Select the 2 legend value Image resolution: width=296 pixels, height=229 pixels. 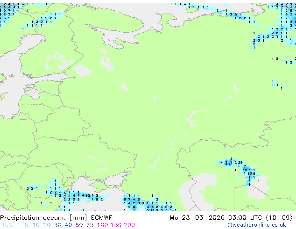18,225
